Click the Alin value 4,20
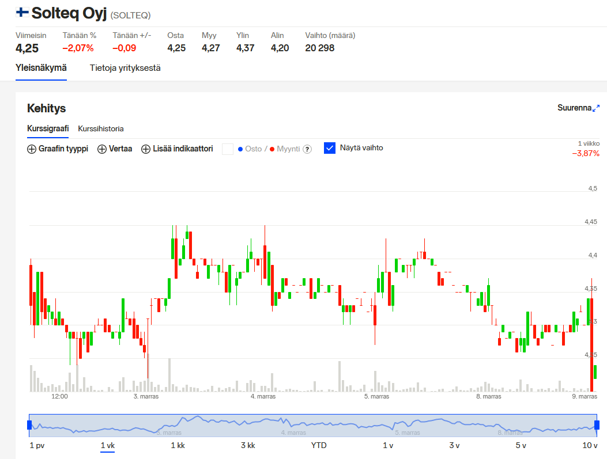 pyautogui.click(x=280, y=48)
